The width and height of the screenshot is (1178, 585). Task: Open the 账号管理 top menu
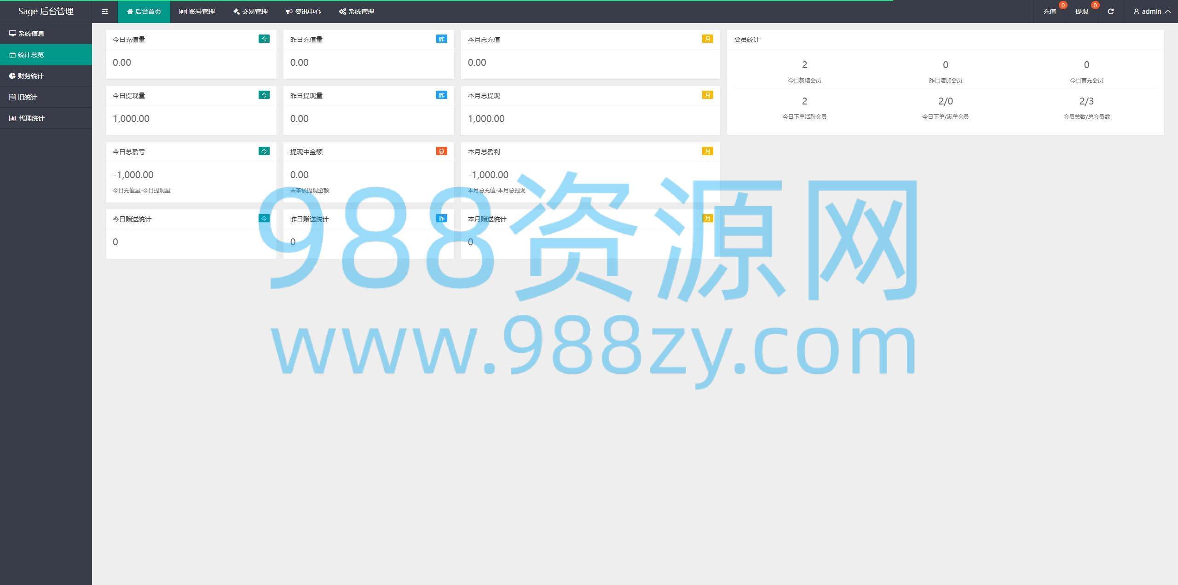[x=197, y=12]
